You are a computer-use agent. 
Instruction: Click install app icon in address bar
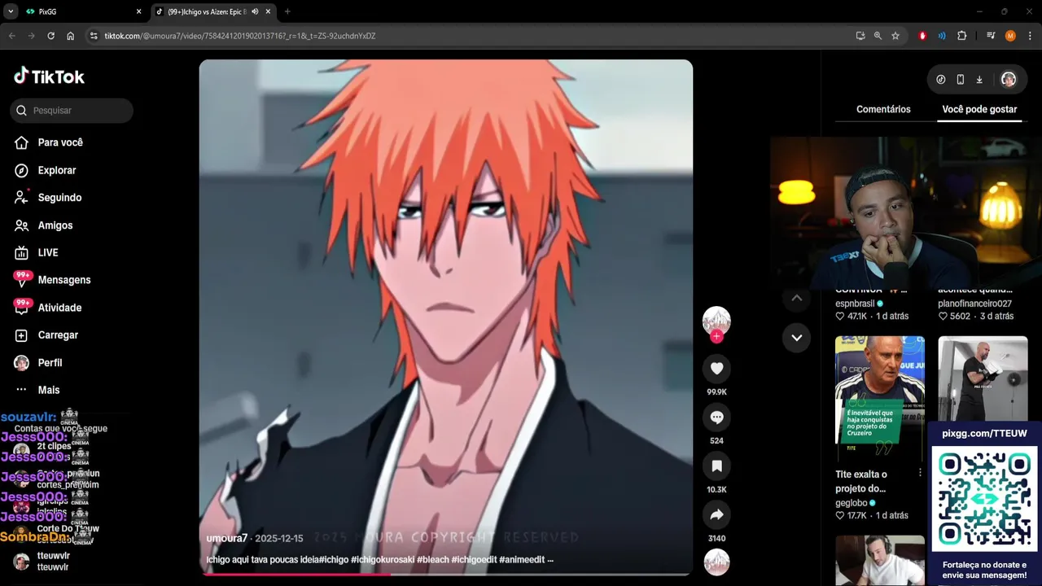[x=860, y=36]
